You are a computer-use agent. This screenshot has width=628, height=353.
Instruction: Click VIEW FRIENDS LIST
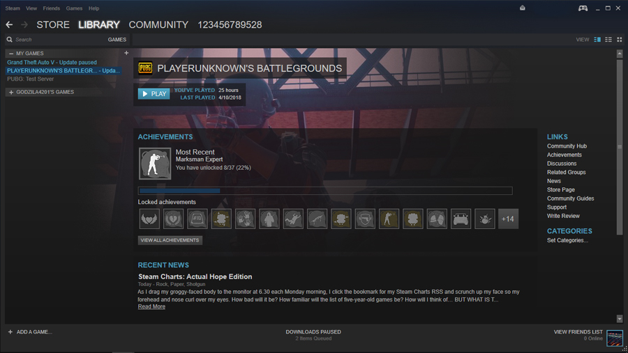tap(578, 332)
